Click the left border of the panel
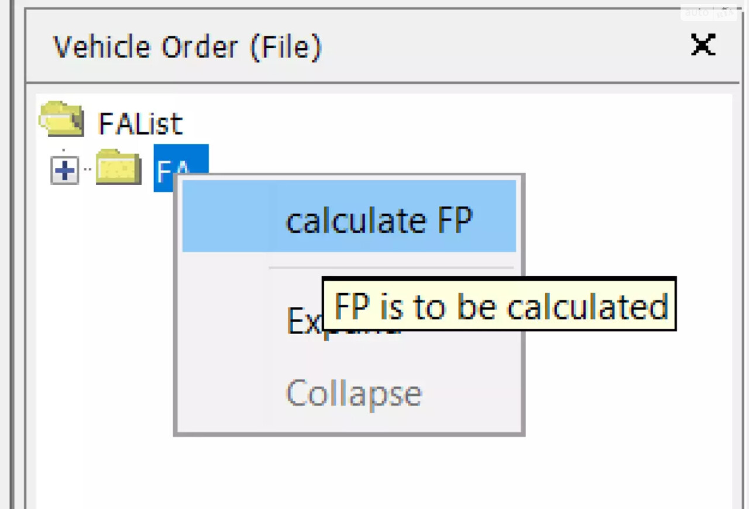 coord(25,263)
